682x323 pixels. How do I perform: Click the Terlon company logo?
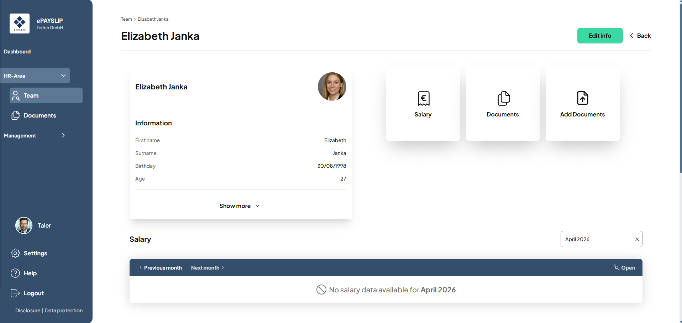click(x=20, y=24)
